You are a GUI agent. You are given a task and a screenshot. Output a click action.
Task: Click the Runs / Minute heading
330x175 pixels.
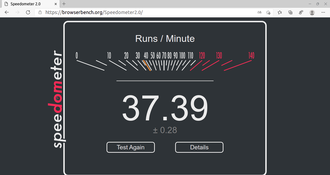(165, 39)
